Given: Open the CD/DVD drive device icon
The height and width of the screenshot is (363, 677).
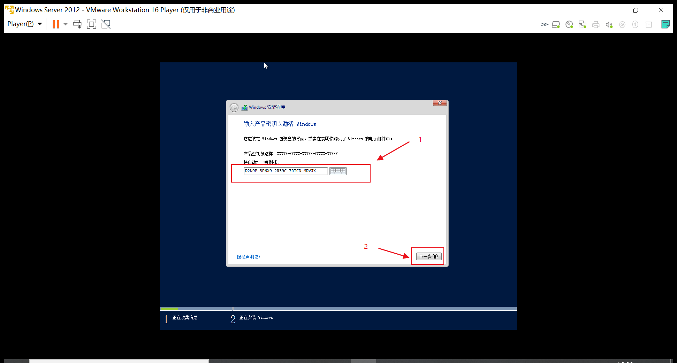Looking at the screenshot, I should 569,24.
